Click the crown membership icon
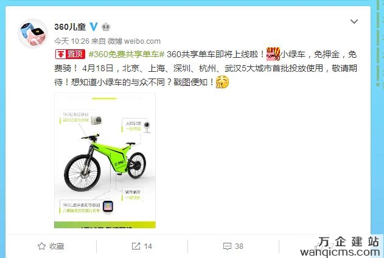The image size is (384, 258). [x=106, y=27]
